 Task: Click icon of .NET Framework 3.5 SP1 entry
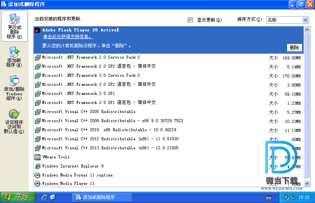point(37,94)
